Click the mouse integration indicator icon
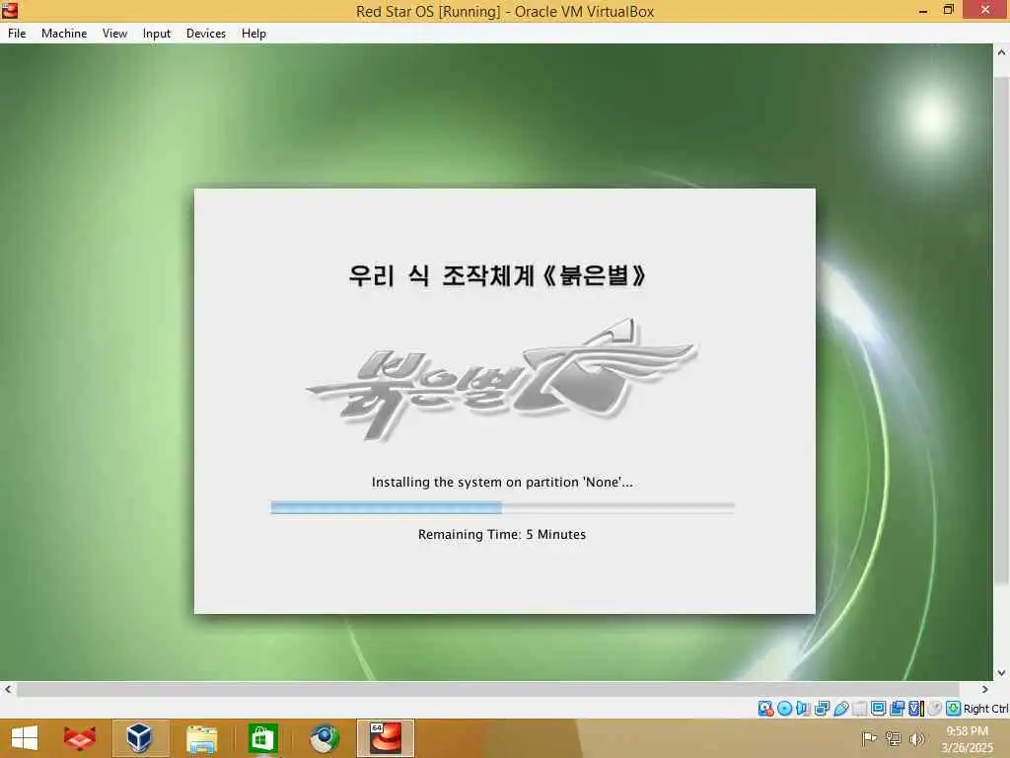This screenshot has height=758, width=1010. point(935,709)
